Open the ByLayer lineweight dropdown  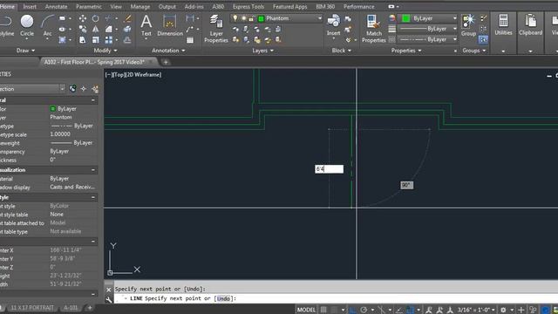tap(454, 29)
